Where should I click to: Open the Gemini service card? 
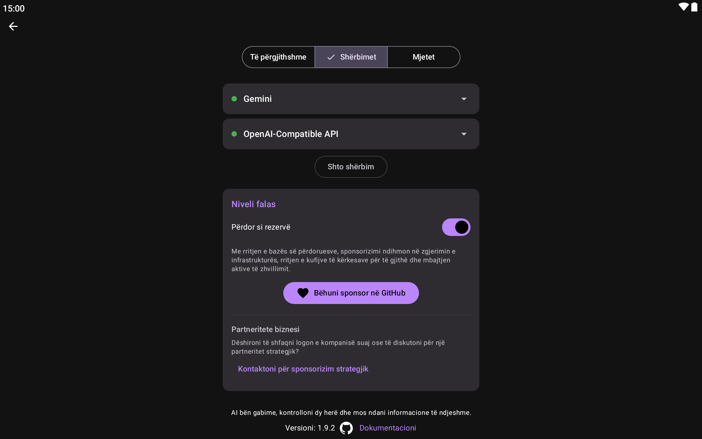(x=334, y=99)
